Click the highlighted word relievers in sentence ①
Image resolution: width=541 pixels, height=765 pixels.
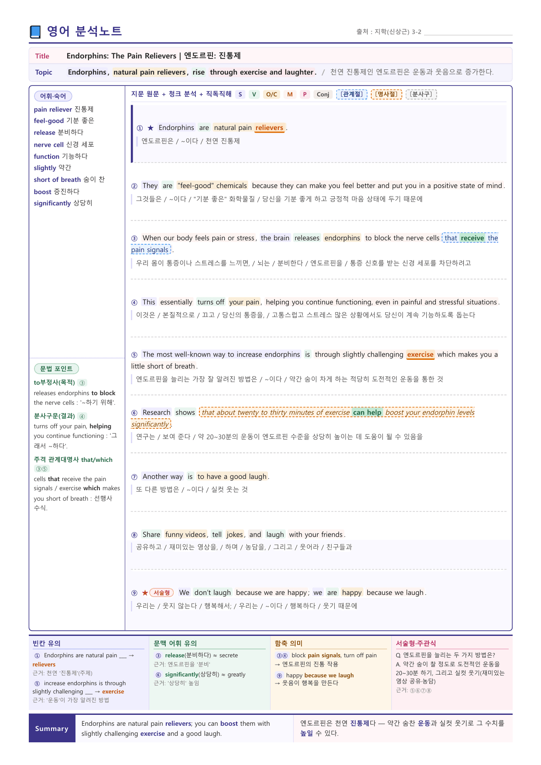(x=269, y=128)
